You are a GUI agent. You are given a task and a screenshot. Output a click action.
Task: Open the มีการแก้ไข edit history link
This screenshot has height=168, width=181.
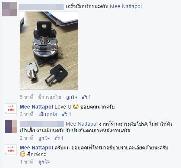pos(50,97)
